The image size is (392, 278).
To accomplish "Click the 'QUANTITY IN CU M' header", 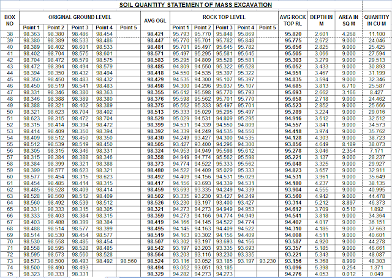I will pyautogui.click(x=377, y=20).
